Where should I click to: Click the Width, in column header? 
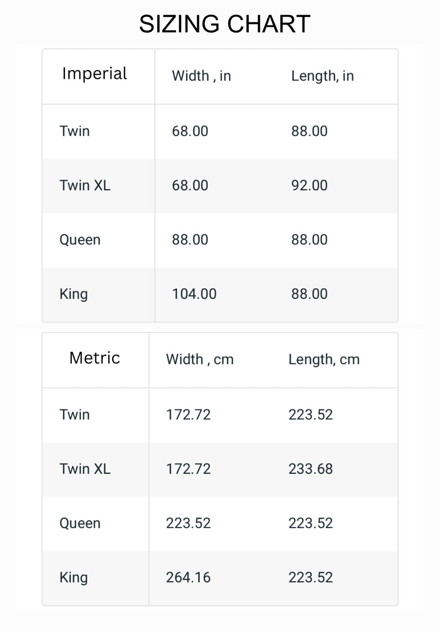202,76
